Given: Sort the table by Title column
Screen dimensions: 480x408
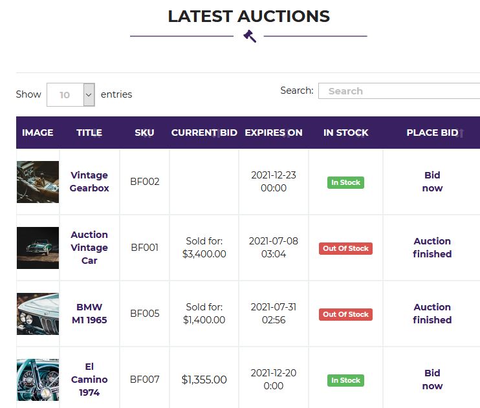Looking at the screenshot, I should (89, 133).
